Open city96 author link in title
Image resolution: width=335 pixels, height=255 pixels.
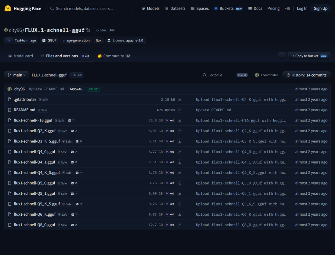(x=15, y=30)
